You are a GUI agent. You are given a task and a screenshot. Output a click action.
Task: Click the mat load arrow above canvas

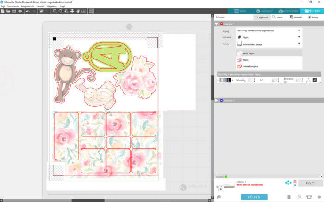tap(129, 26)
